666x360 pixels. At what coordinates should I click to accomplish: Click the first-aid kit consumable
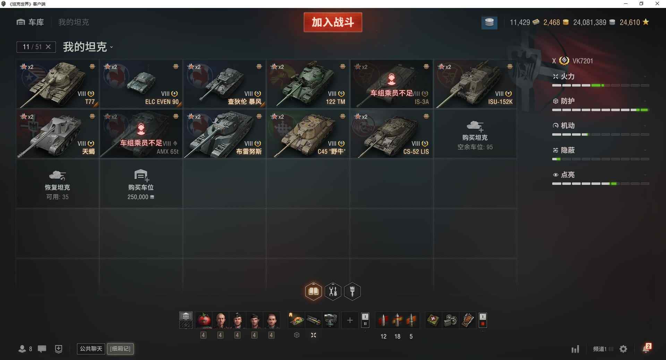pyautogui.click(x=433, y=320)
